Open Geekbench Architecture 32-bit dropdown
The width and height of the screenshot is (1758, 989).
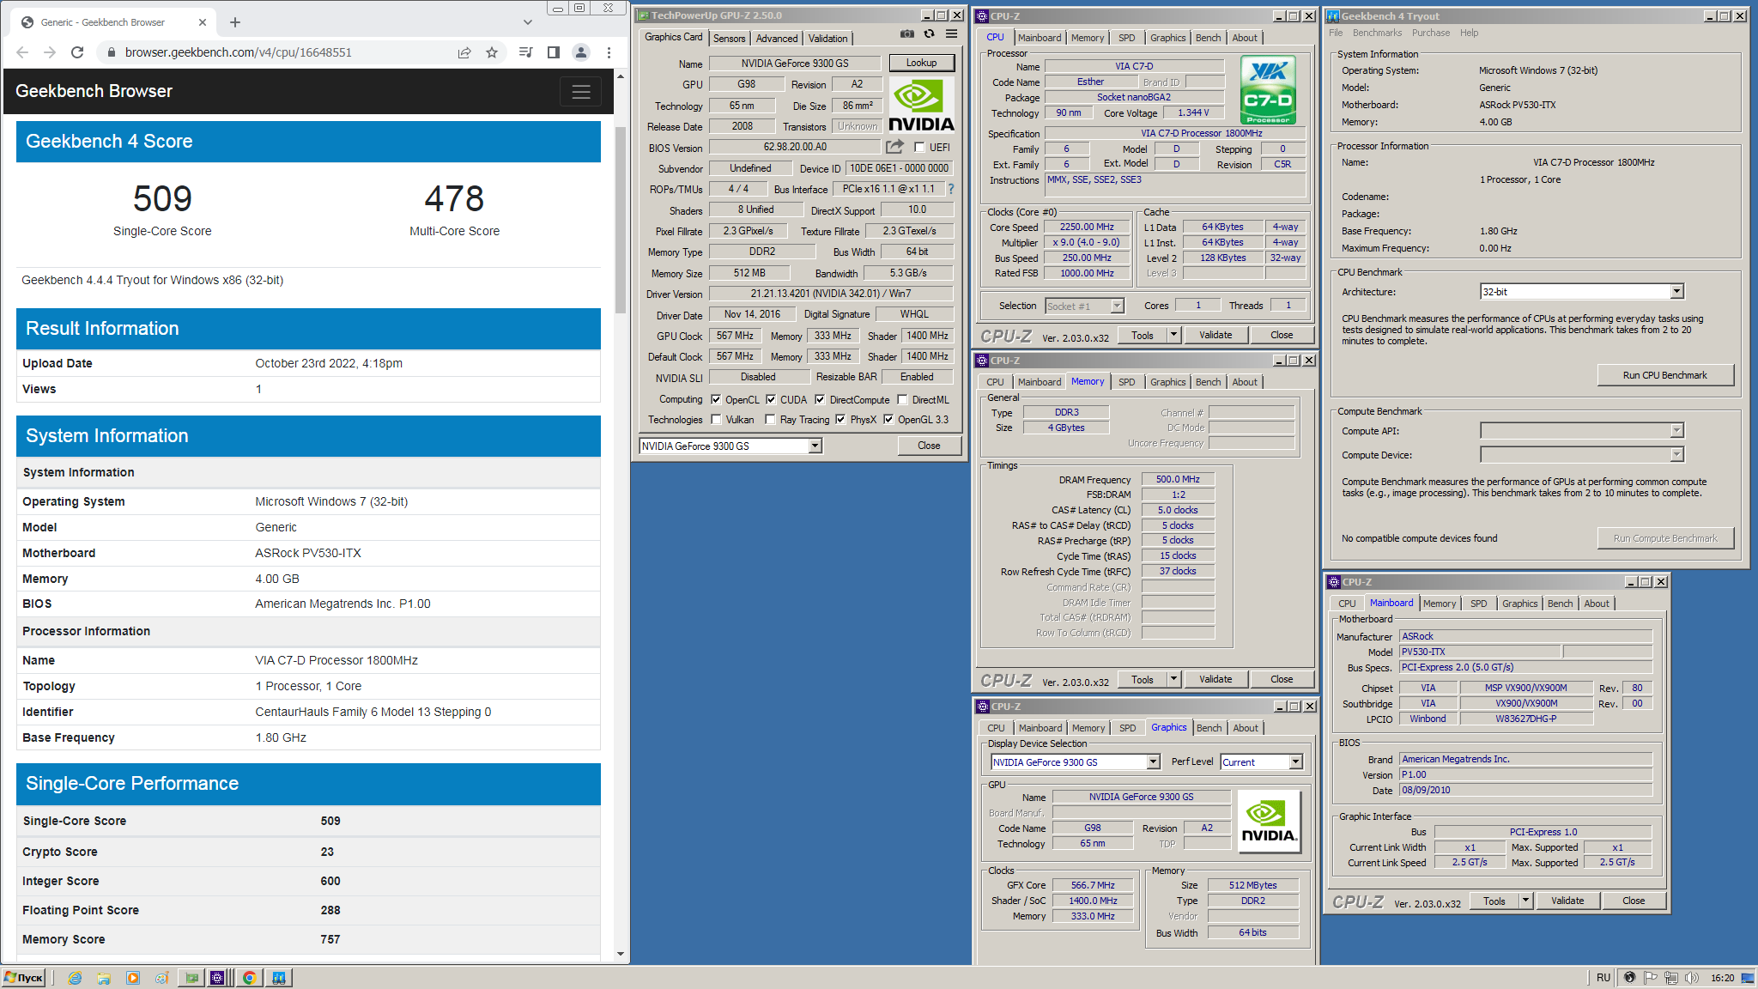(1676, 292)
